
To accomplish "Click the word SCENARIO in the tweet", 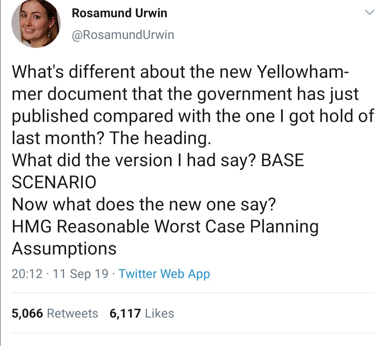I will click(54, 182).
